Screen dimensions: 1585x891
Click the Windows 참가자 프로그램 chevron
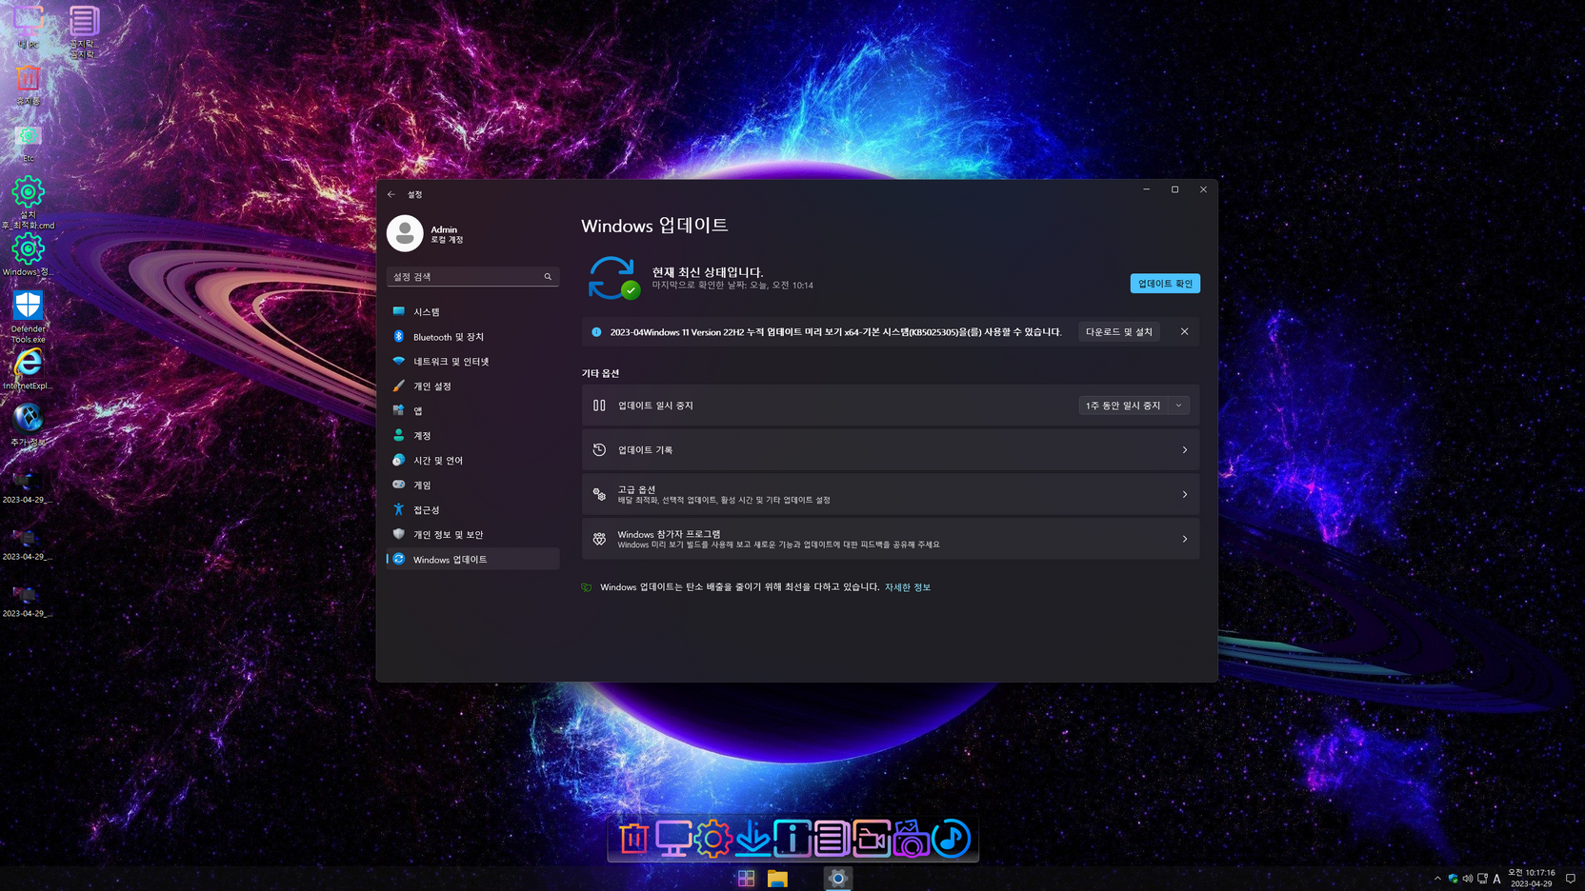[x=1185, y=540]
